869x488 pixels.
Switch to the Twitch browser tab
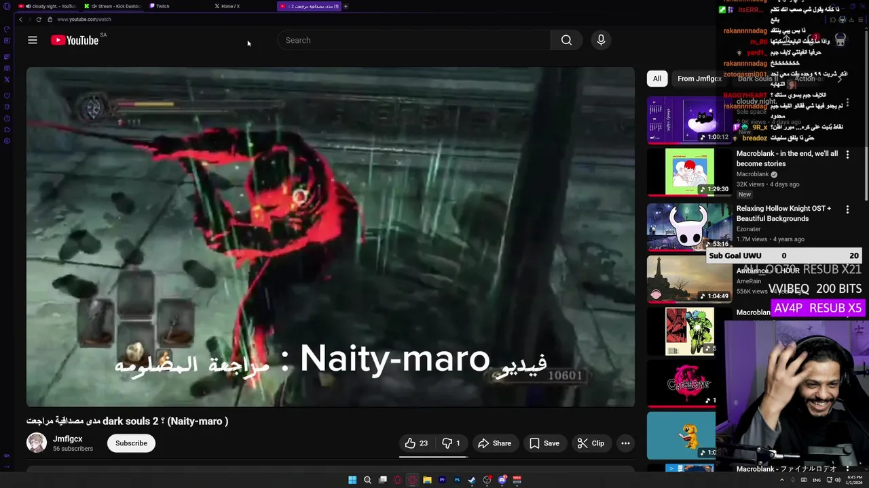(x=177, y=6)
